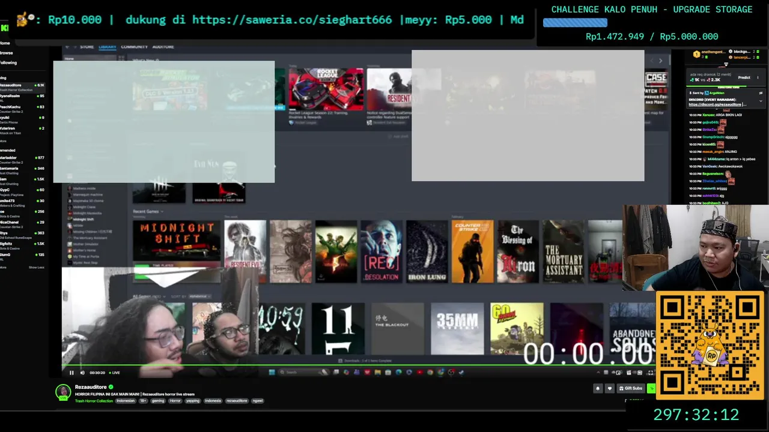Screen dimensions: 769x432
Task: Open the 35MM game cover
Action: pos(457,329)
